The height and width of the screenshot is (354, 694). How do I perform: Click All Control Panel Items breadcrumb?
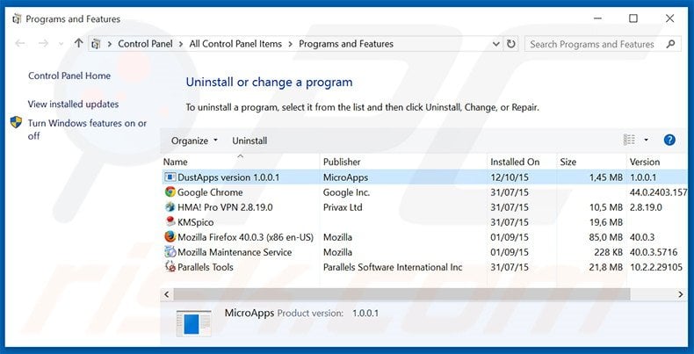coord(235,44)
